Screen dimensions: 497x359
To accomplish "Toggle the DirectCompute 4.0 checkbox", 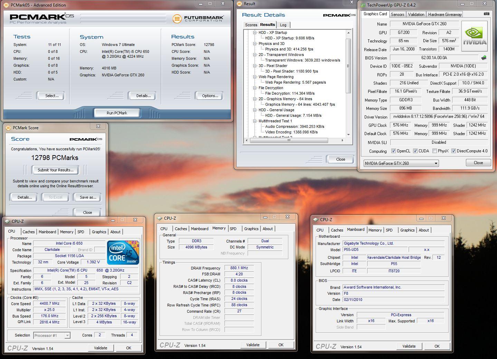I will [x=454, y=151].
